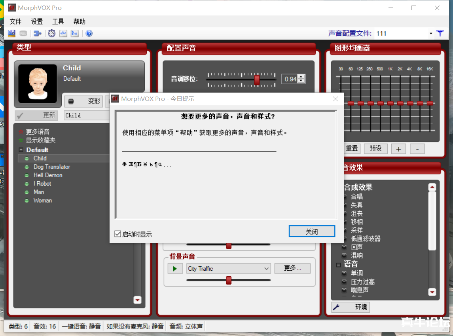The width and height of the screenshot is (453, 336).
Task: Select the Hell Demon voice
Action: tap(47, 175)
